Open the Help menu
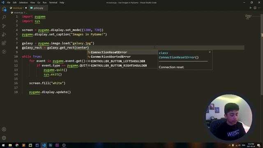 point(62,2)
